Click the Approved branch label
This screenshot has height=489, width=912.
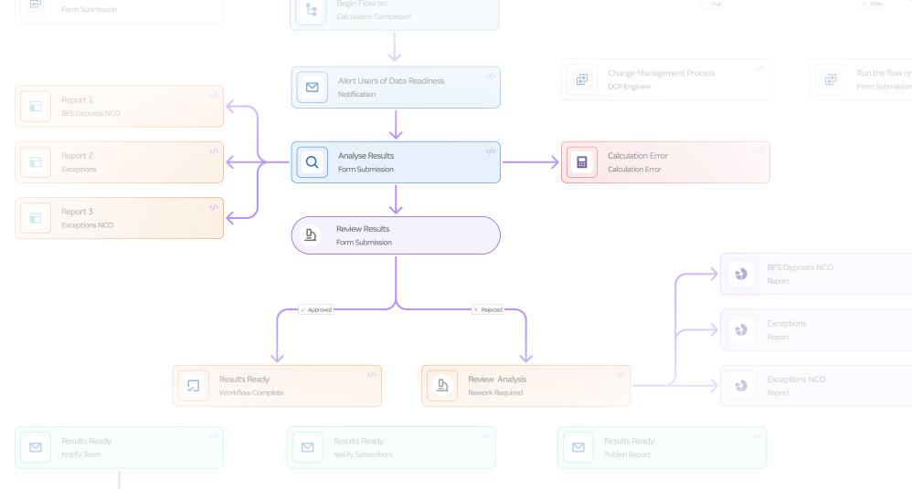click(x=316, y=309)
